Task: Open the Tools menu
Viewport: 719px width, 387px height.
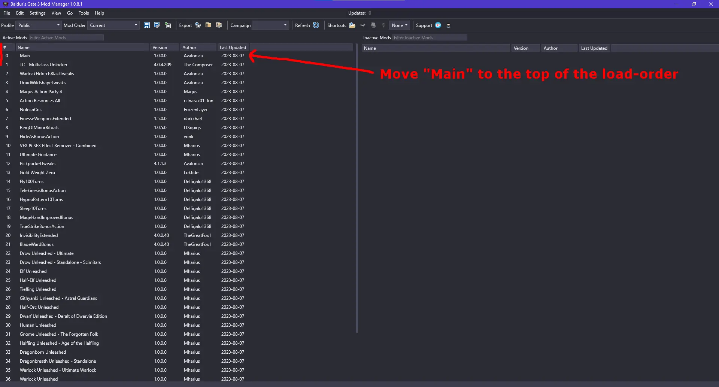Action: 84,13
